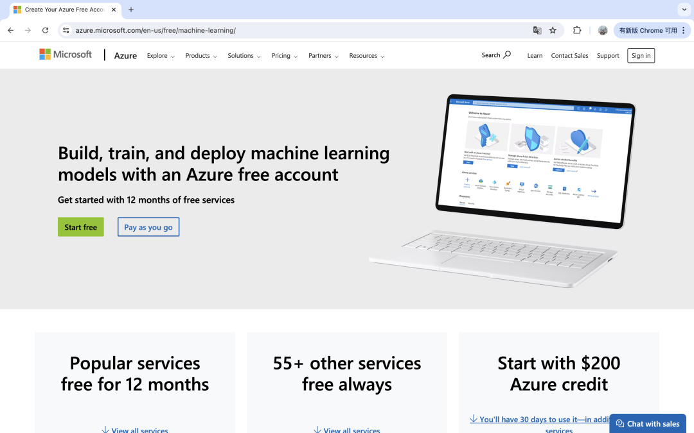This screenshot has width=694, height=433.
Task: Click the translate page icon
Action: (x=537, y=31)
